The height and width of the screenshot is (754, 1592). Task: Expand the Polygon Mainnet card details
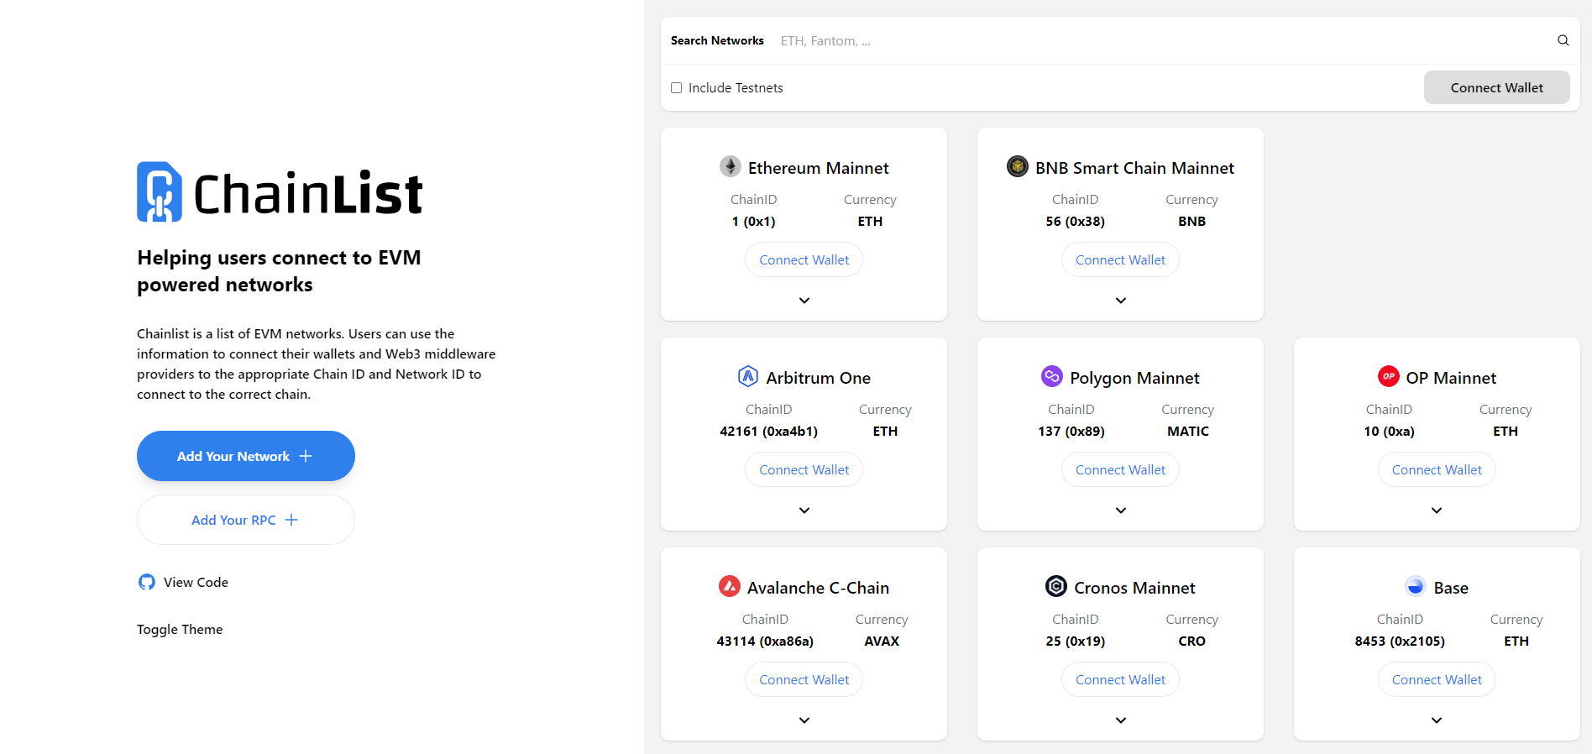coord(1121,511)
